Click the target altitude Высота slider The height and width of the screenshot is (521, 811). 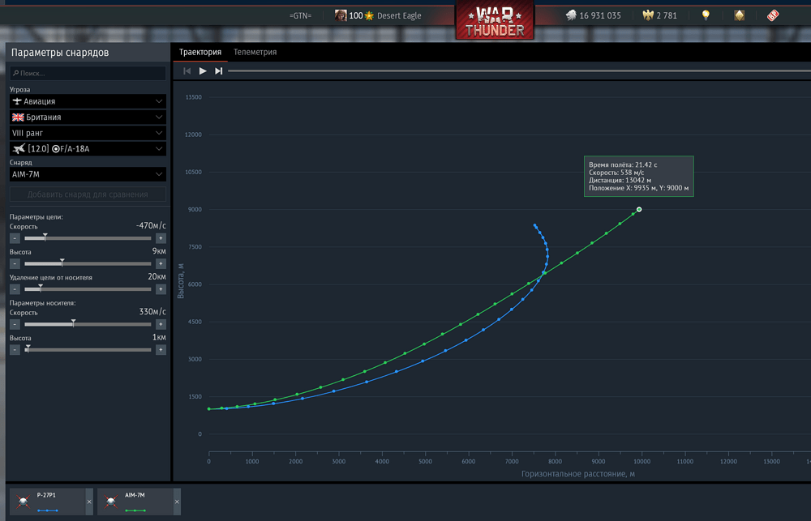88,263
